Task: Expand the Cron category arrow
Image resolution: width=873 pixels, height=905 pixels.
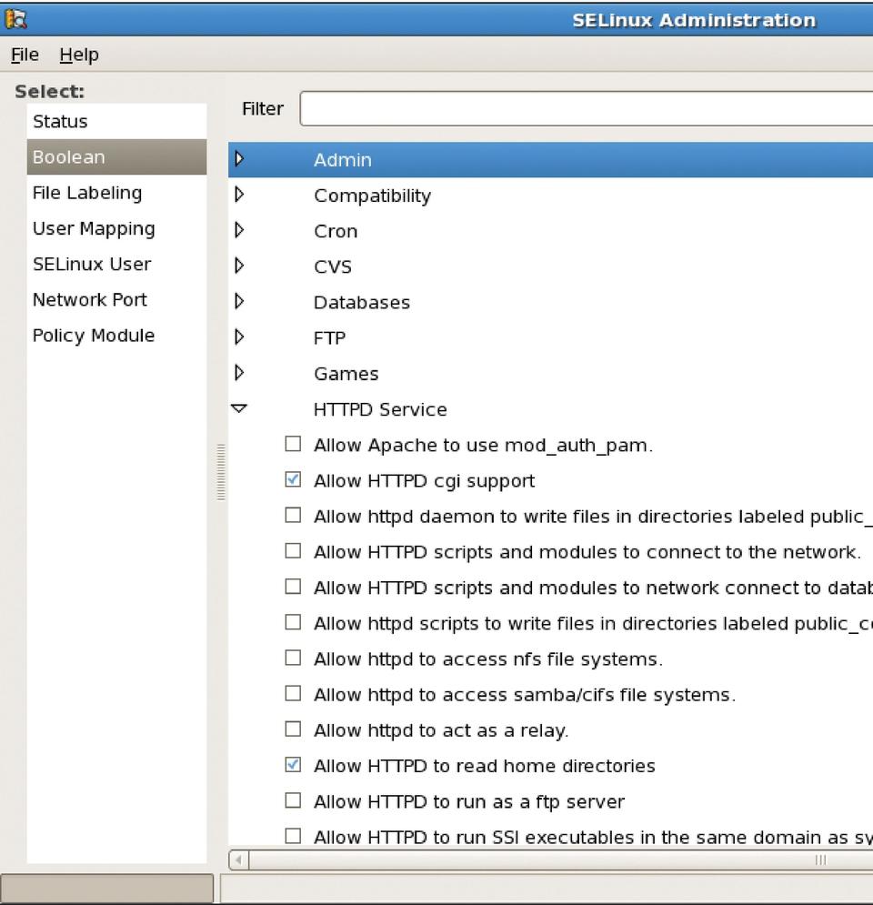Action: pos(239,230)
